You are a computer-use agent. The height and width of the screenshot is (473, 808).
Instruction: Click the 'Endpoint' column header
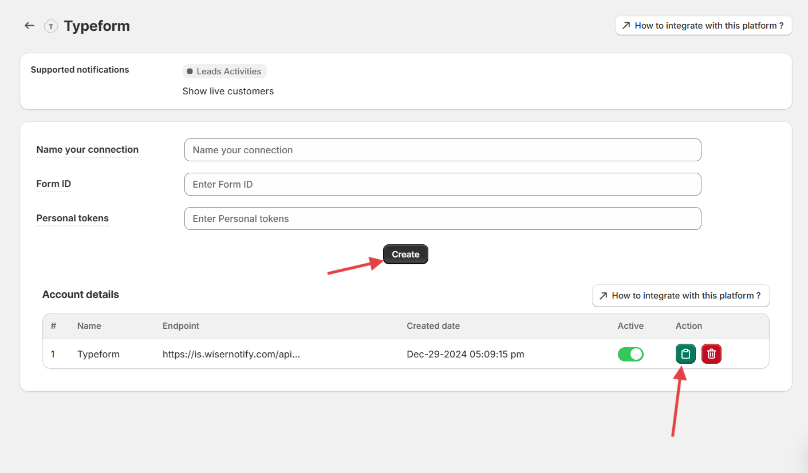(181, 326)
